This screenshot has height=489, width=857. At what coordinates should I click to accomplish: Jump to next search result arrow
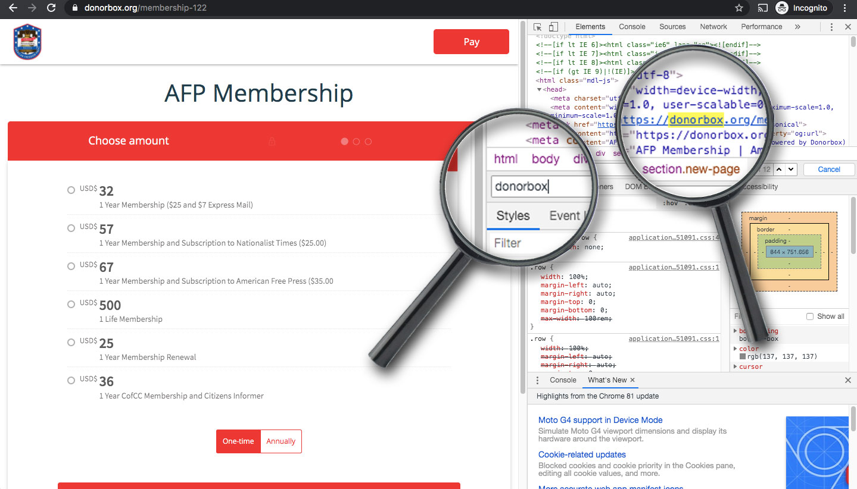[x=790, y=169]
